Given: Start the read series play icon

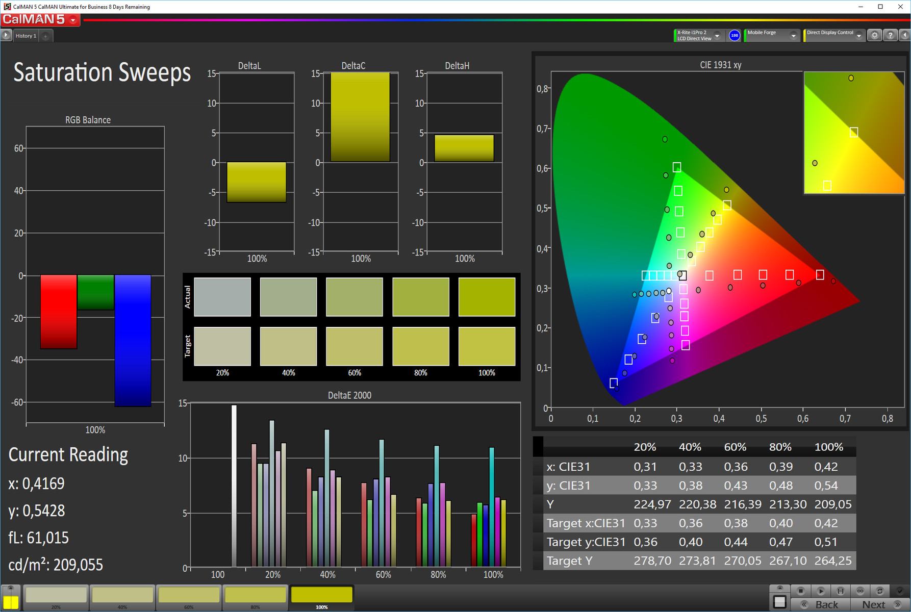Looking at the screenshot, I should [x=821, y=591].
